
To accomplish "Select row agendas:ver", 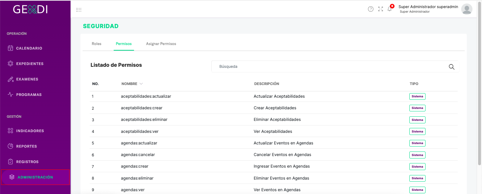I will [273, 189].
